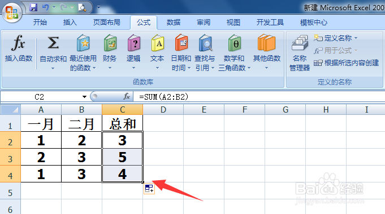Redo the last action
This screenshot has width=385, height=214.
point(63,7)
